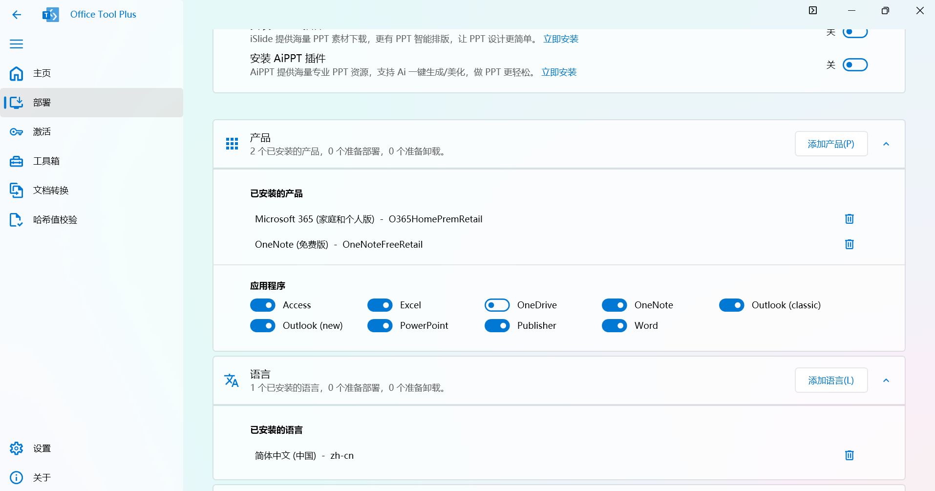
Task: Collapse the 语言 section chevron
Action: click(886, 381)
